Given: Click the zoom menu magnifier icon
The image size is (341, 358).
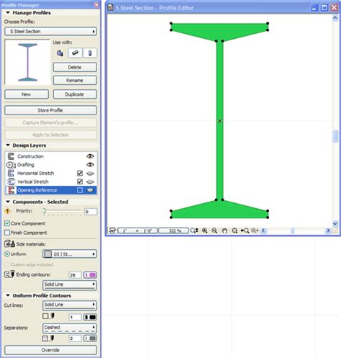Looking at the screenshot, I should coord(194,231).
